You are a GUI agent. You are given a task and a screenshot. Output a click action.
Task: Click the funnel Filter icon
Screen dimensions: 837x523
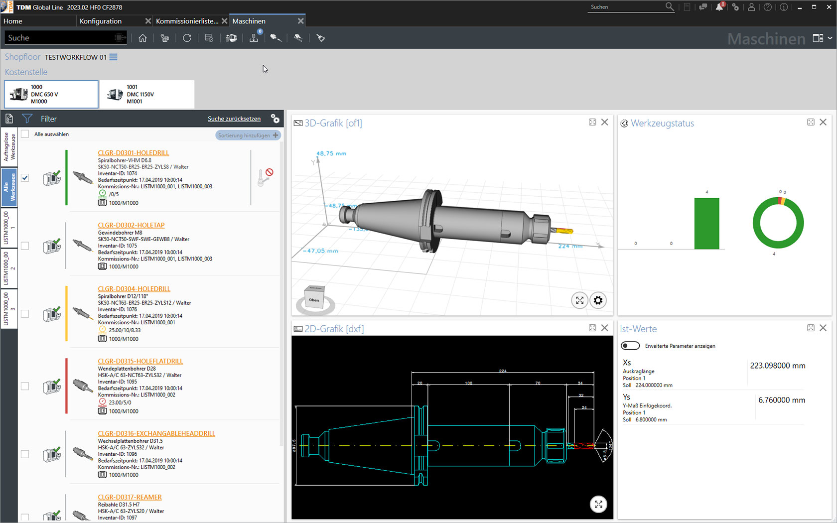tap(27, 119)
